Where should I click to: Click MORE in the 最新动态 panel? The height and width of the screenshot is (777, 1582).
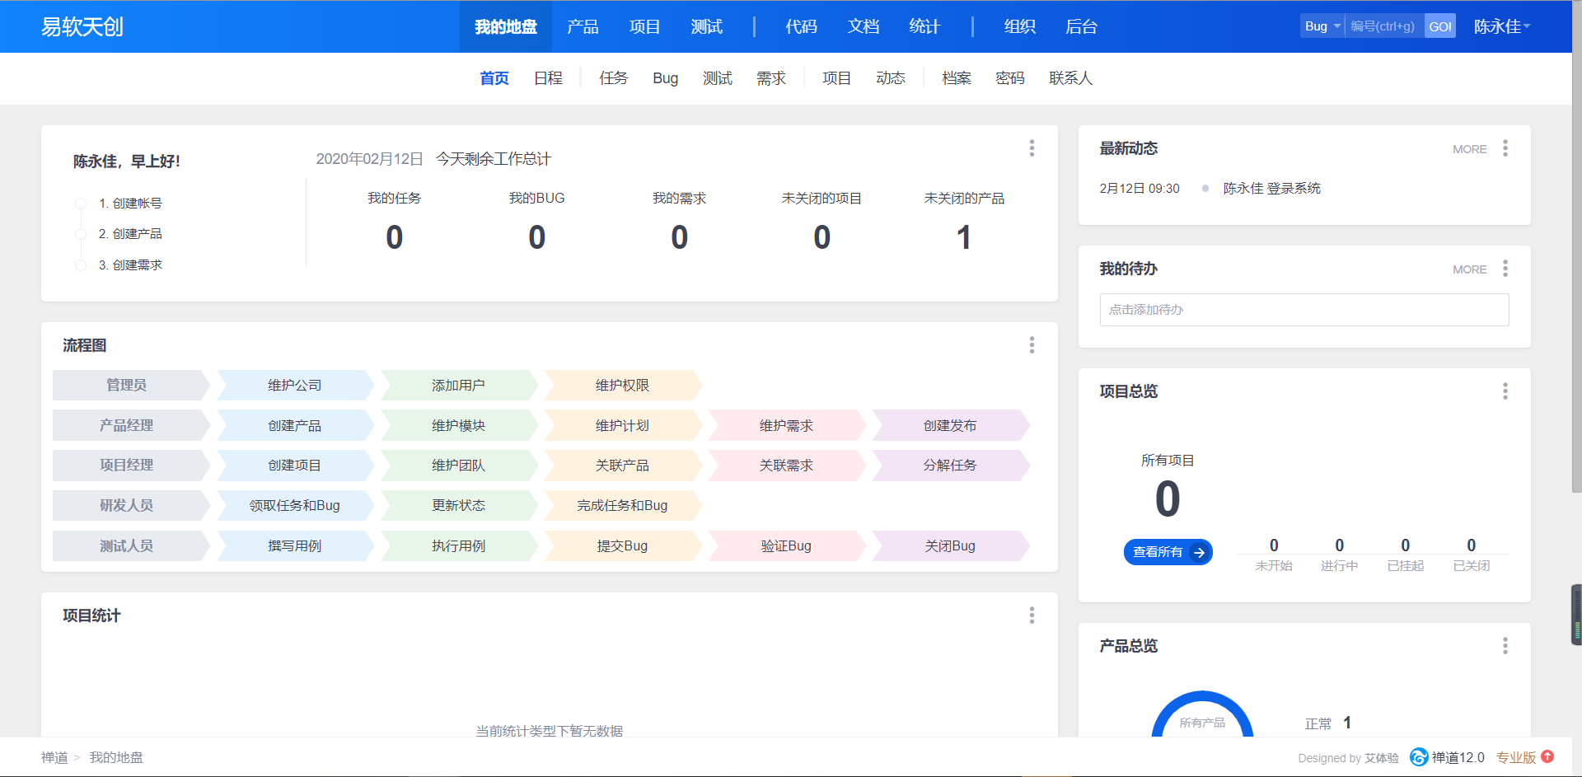[1470, 149]
